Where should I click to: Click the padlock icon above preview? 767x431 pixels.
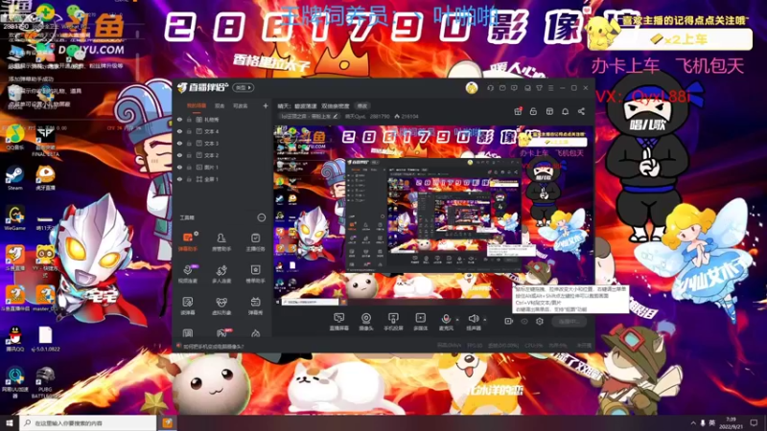click(x=533, y=111)
